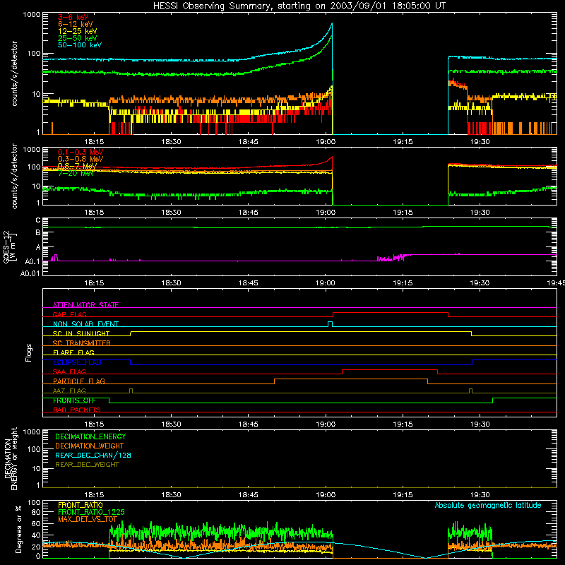Click counts/s/detector label of the MeV panel
Screen dimensions: 565x565
tap(14, 176)
